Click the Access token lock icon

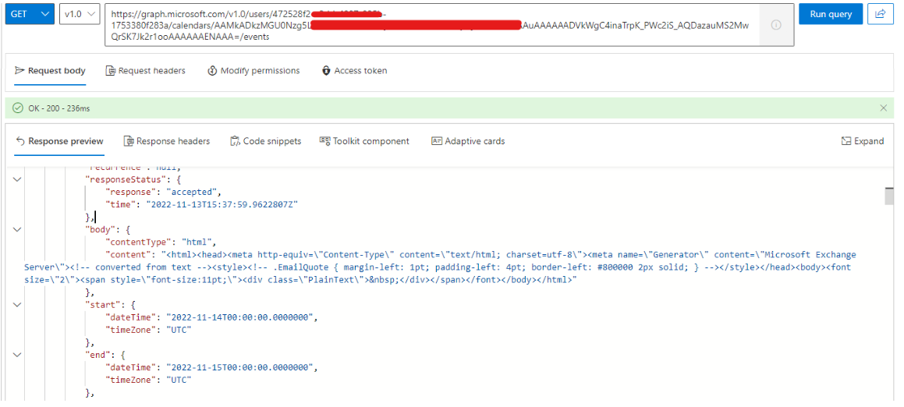[x=326, y=71]
